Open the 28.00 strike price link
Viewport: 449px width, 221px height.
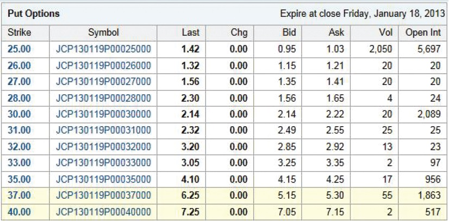[x=19, y=98]
